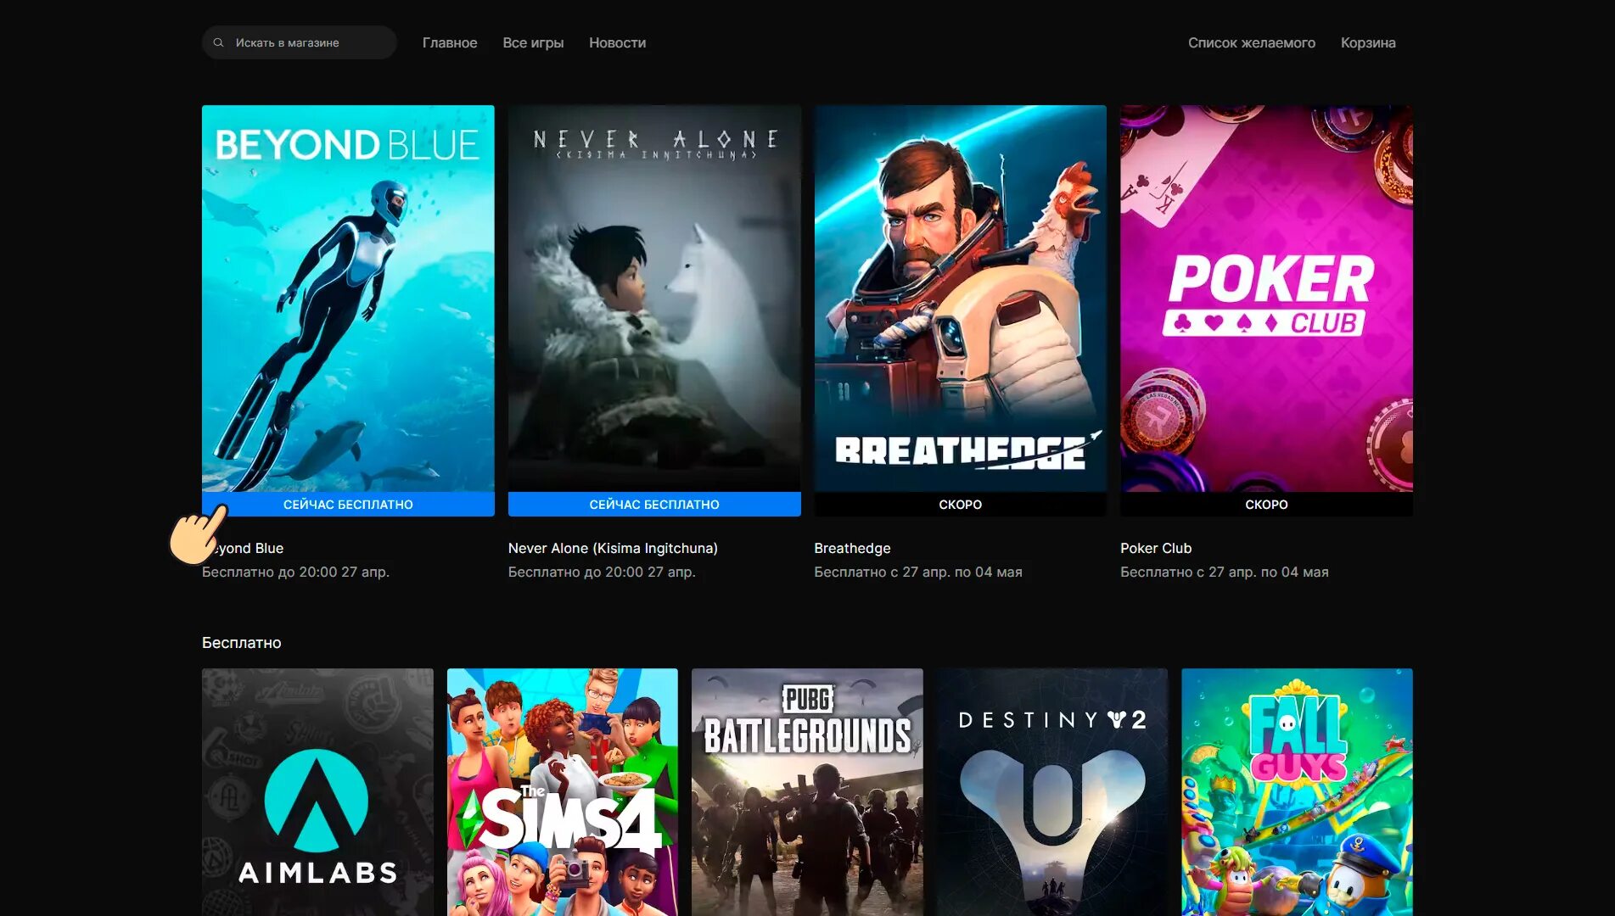Open the Главное tab
This screenshot has height=916, width=1615.
click(x=450, y=42)
